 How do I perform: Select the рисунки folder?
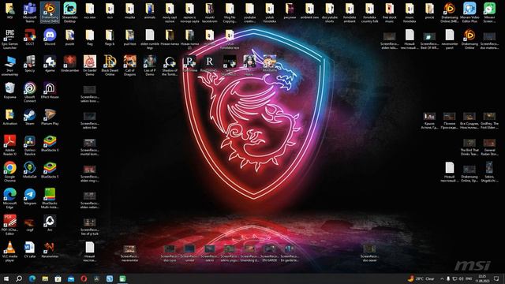(x=290, y=11)
